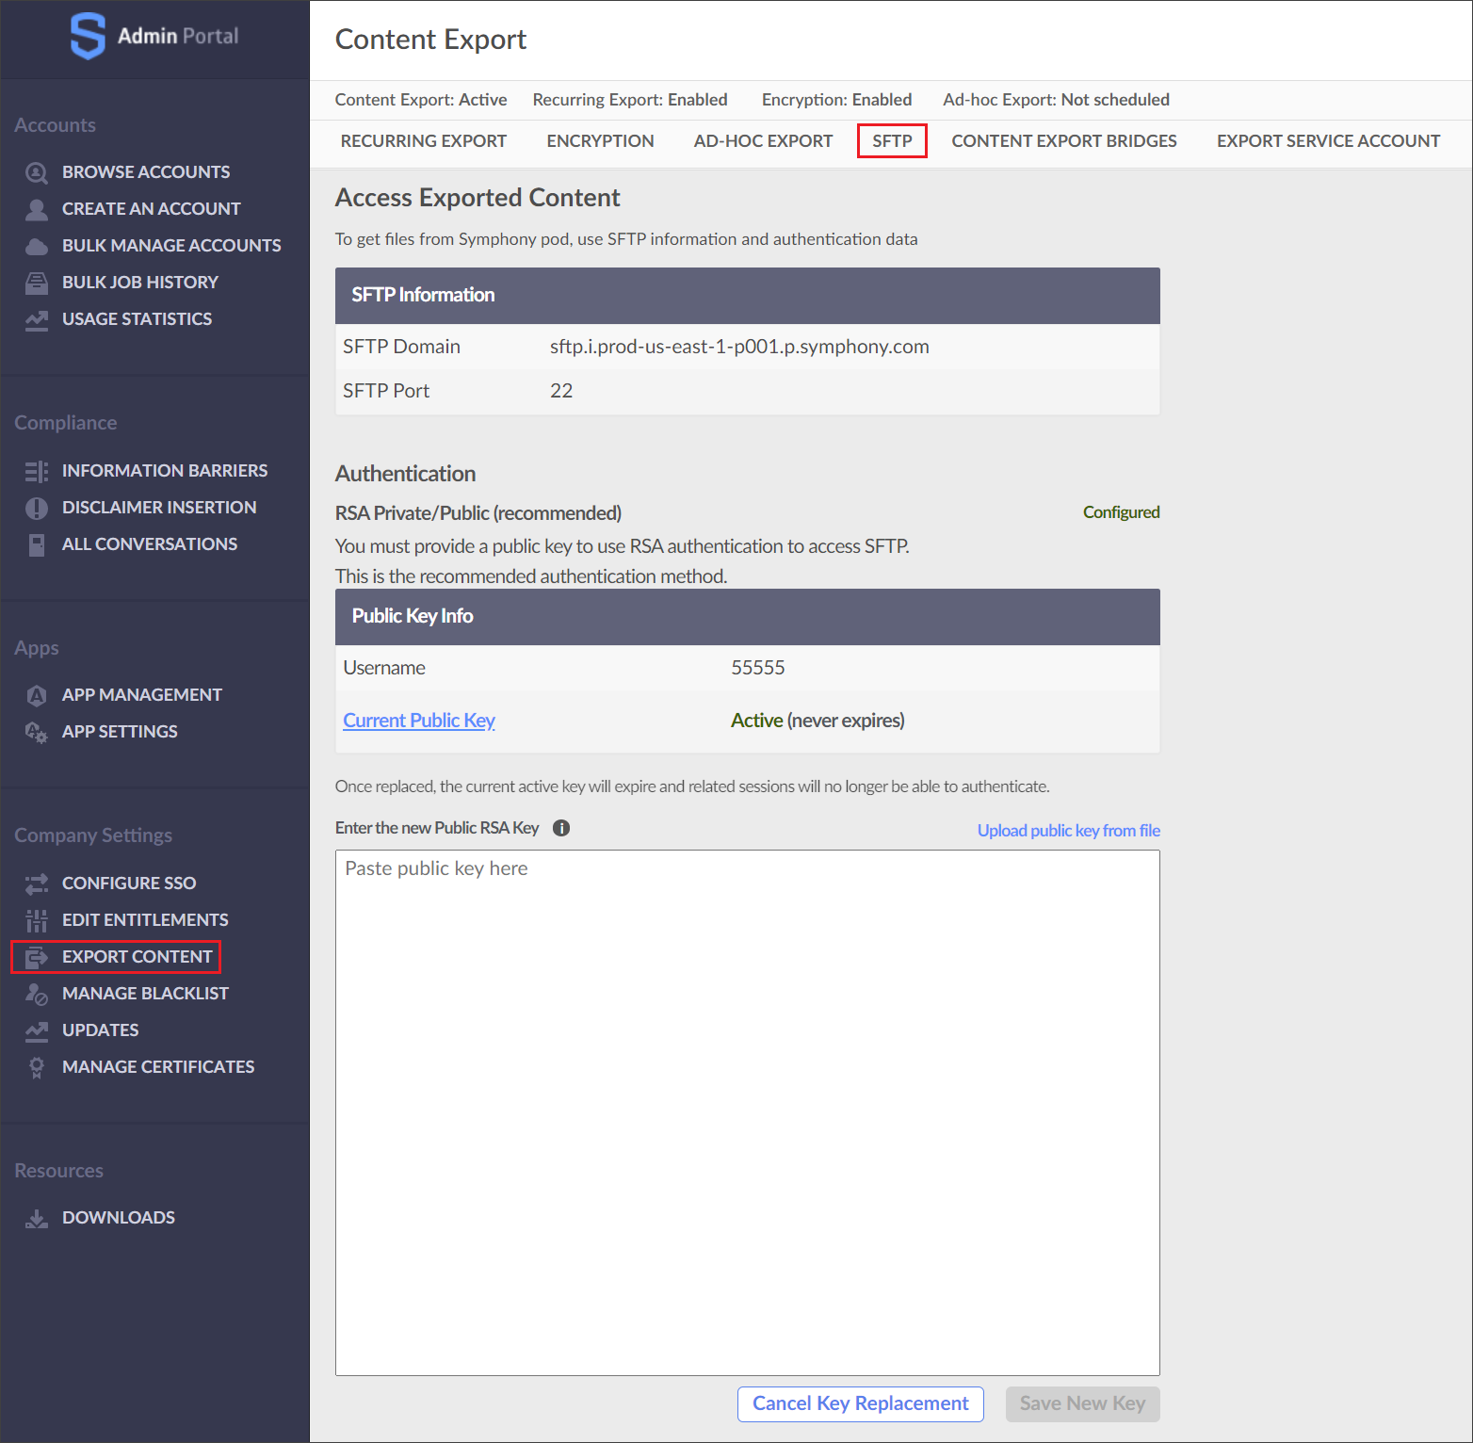
Task: Click the Information Barriers icon
Action: point(37,471)
